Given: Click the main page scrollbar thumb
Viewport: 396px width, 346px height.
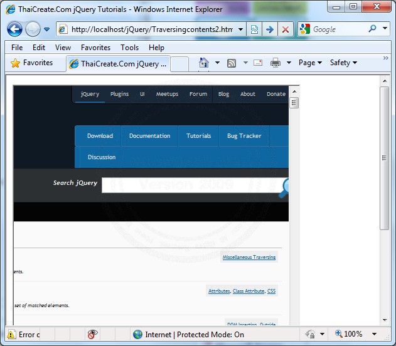Looking at the screenshot, I should 384,158.
